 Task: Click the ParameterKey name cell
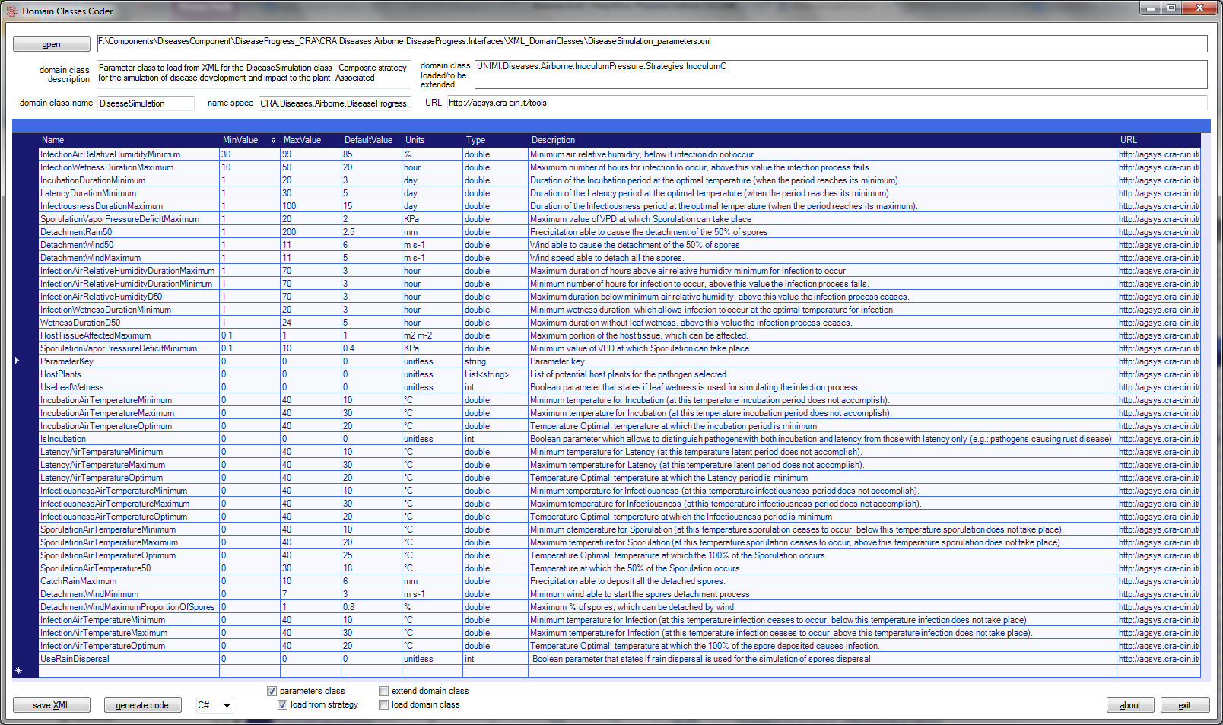pyautogui.click(x=129, y=361)
